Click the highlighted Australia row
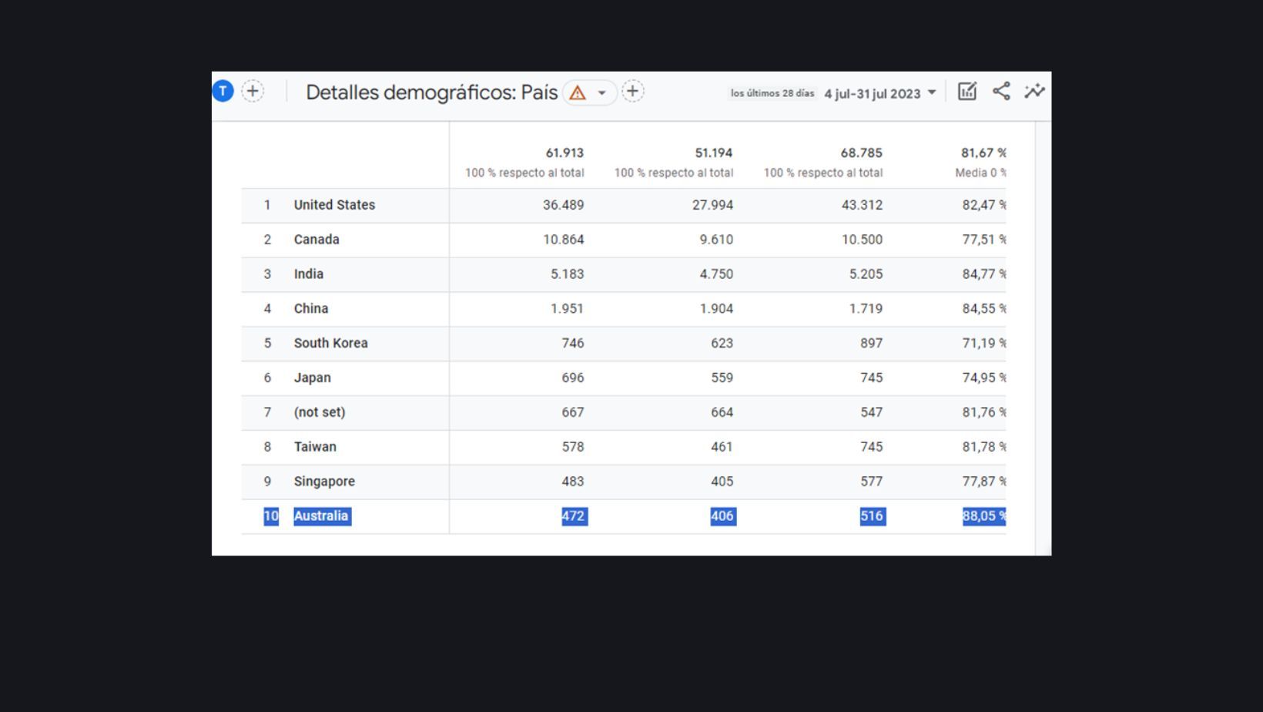Image resolution: width=1263 pixels, height=712 pixels. click(x=321, y=516)
